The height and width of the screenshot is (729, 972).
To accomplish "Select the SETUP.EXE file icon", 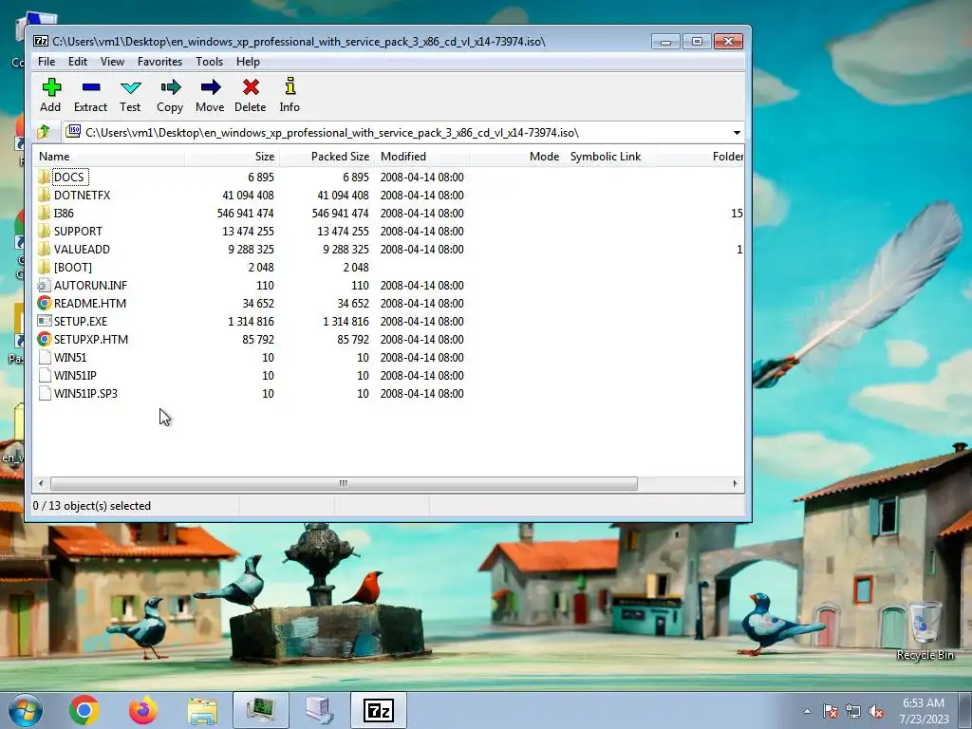I will 44,321.
